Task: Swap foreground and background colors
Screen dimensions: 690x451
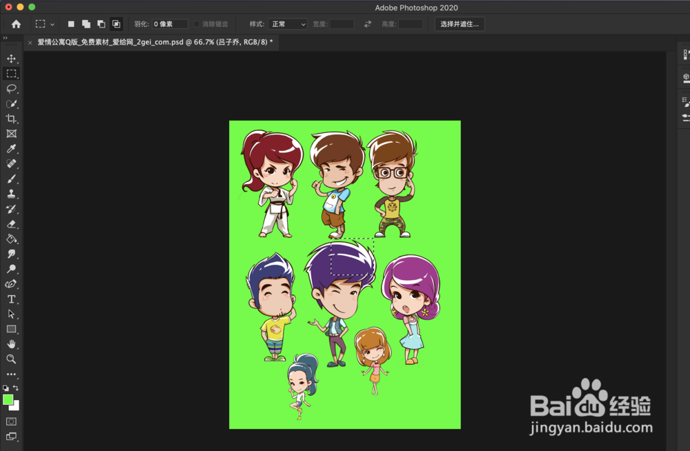Action: [x=16, y=388]
